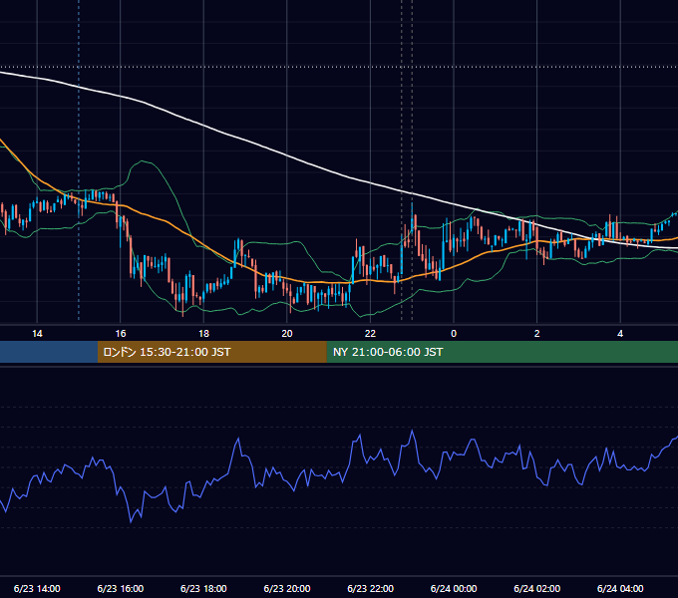Screen dimensions: 678x598
Task: Click the 6/23 22:00 time label
Action: [x=370, y=588]
